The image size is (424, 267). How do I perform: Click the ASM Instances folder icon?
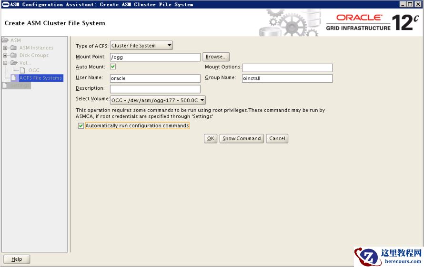point(13,48)
